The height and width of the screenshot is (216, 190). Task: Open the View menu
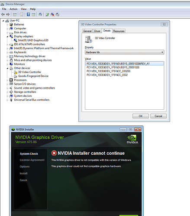pos(24,9)
